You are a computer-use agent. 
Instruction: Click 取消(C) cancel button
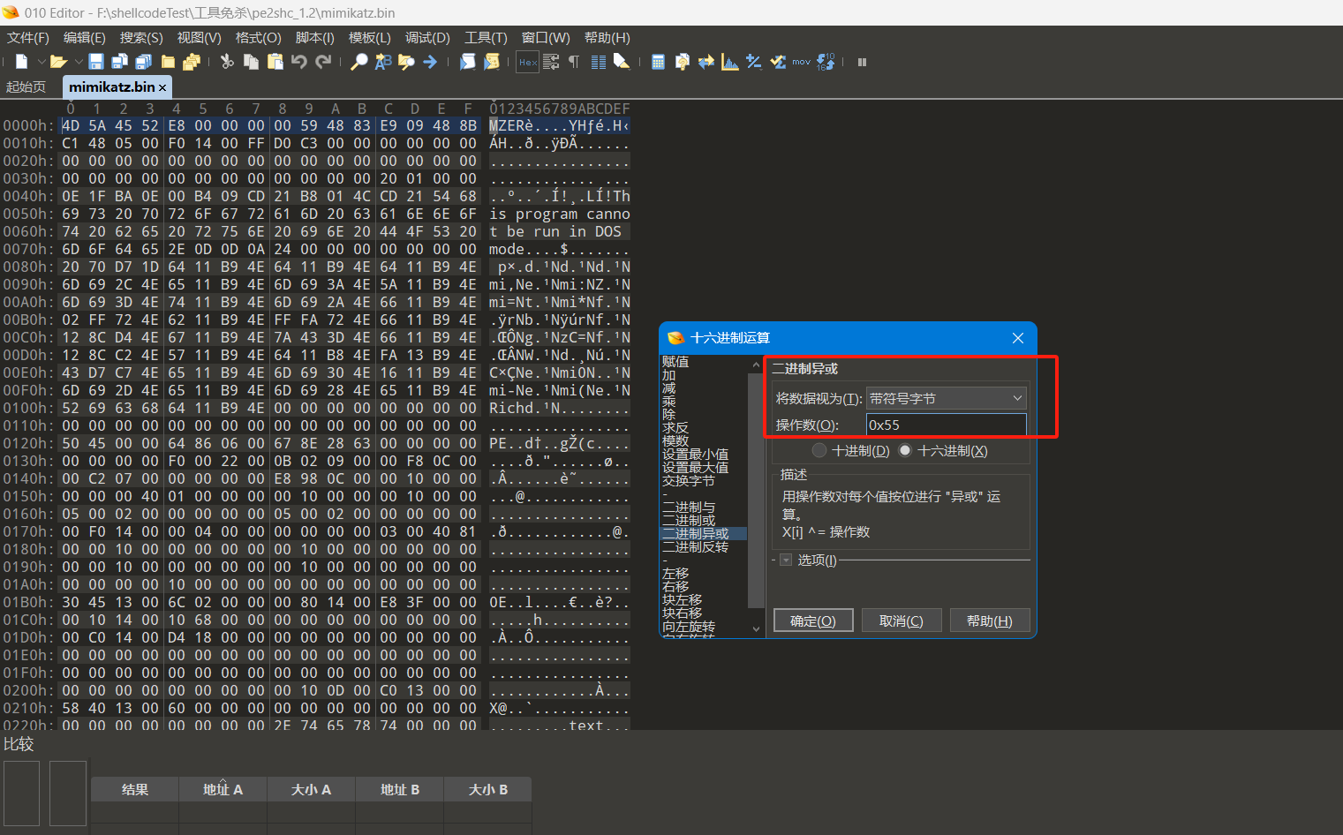pyautogui.click(x=902, y=621)
